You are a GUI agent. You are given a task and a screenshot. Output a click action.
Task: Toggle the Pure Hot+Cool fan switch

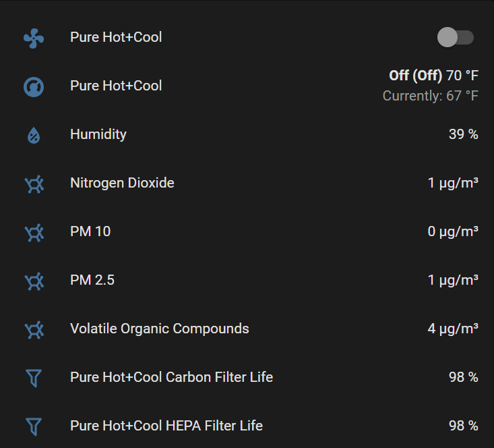456,37
